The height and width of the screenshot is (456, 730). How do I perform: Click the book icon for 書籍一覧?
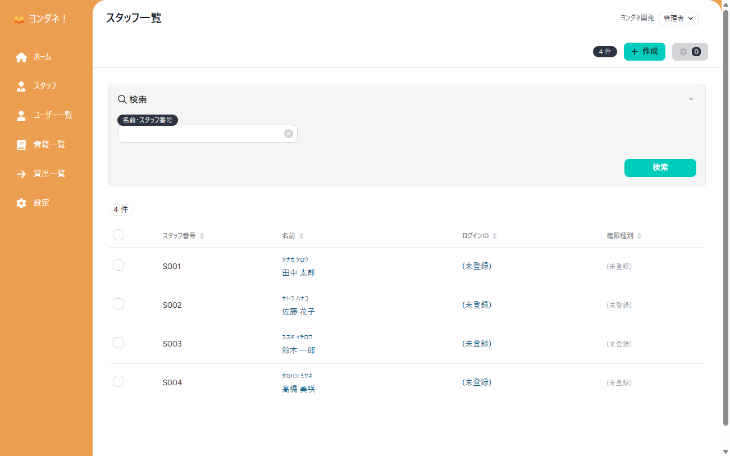pos(21,145)
